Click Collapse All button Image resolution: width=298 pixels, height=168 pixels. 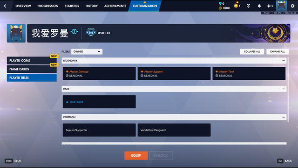point(252,52)
